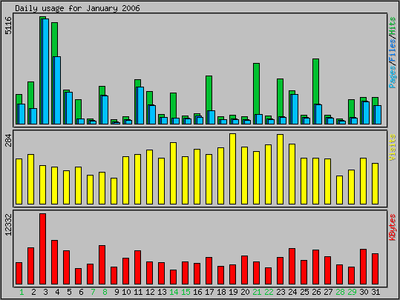Image resolution: width=400 pixels, height=300 pixels.
Task: Click the day label "18"
Action: [221, 292]
